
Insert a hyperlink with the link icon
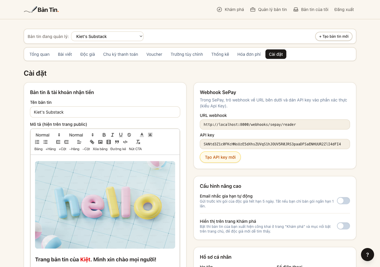pyautogui.click(x=92, y=142)
